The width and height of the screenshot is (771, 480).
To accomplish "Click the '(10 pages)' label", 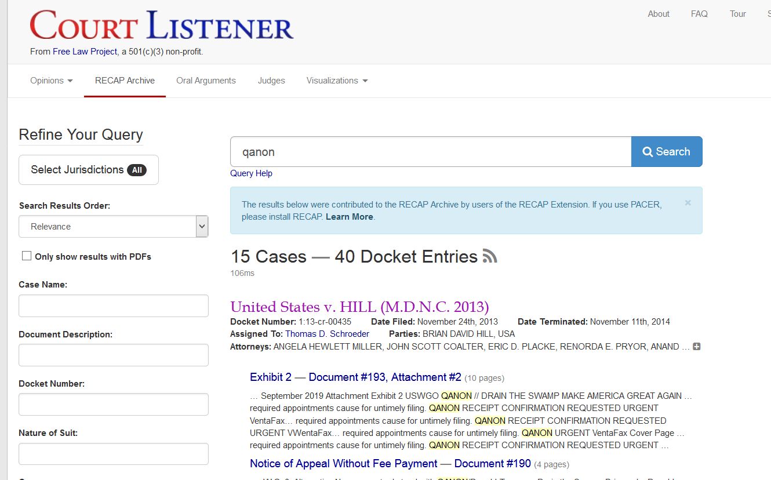I will pos(485,378).
